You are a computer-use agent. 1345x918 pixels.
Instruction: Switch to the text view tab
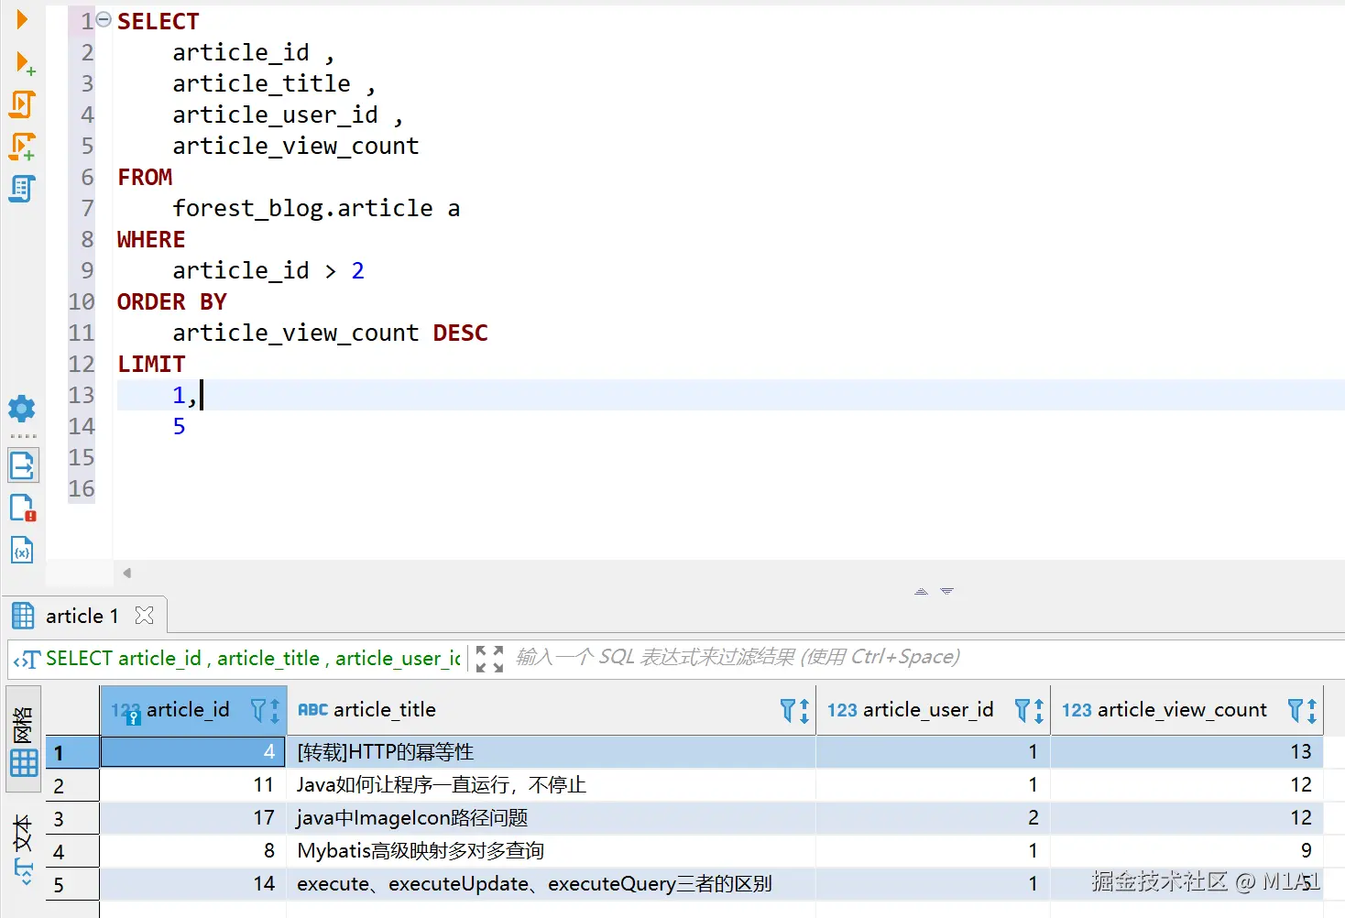pos(24,849)
